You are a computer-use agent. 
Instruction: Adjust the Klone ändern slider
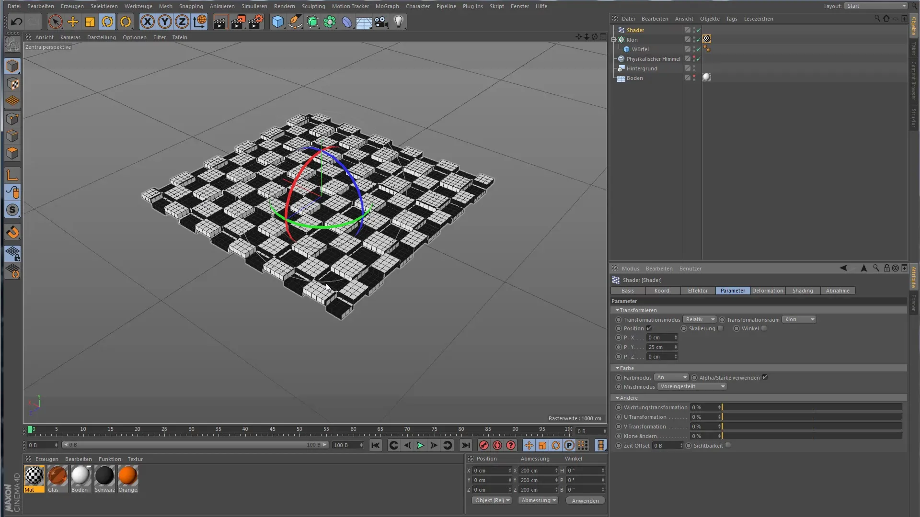coord(812,436)
